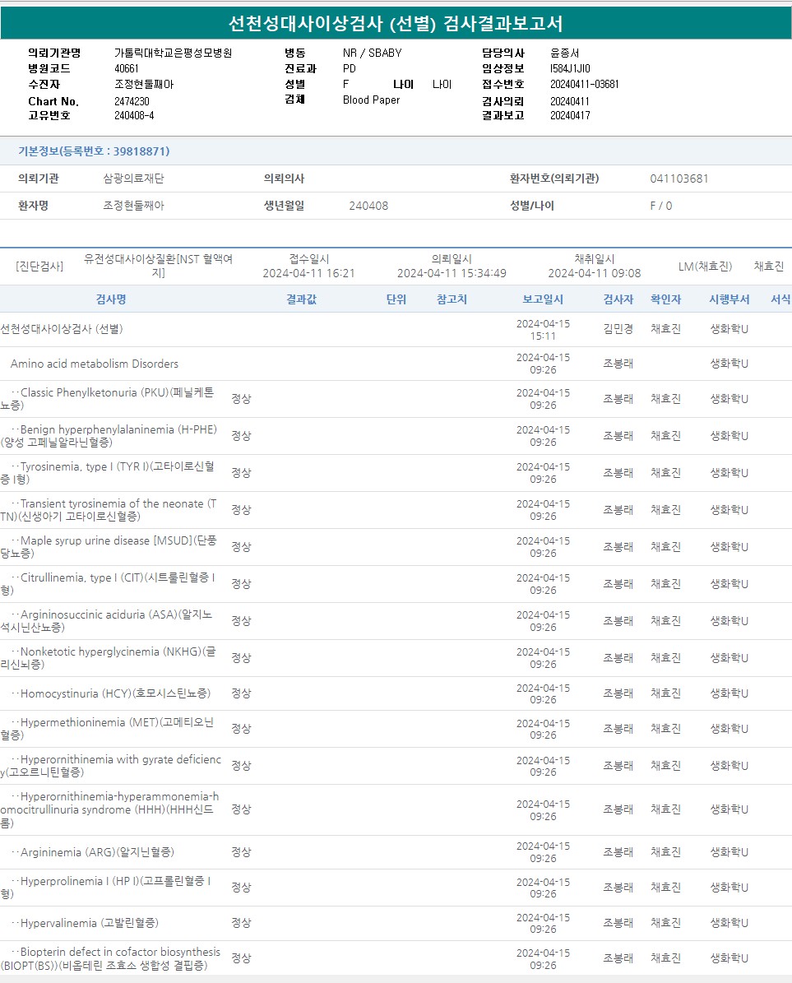The width and height of the screenshot is (792, 983).
Task: Select the Amino acid metabolism Disorders row
Action: (95, 364)
